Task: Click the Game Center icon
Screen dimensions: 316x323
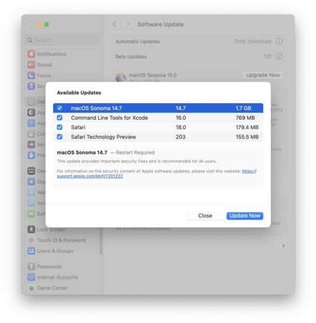Action: click(32, 288)
